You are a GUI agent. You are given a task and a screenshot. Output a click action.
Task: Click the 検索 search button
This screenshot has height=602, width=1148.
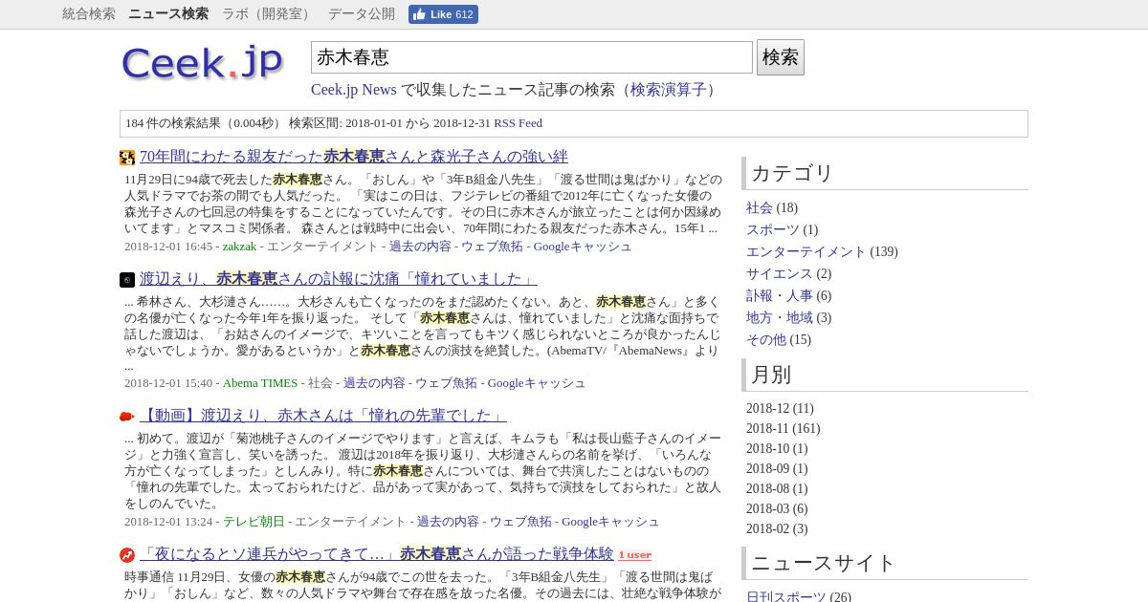click(781, 57)
